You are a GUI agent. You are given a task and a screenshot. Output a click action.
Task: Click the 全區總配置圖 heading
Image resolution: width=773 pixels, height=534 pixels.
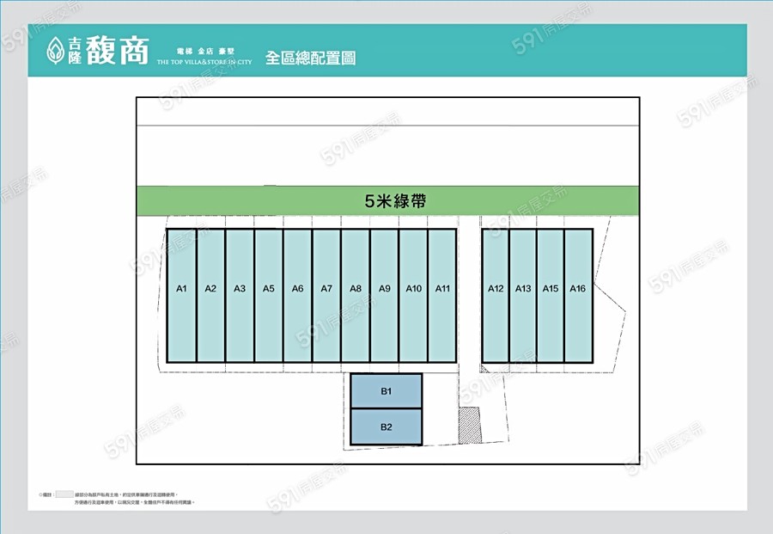(x=310, y=58)
